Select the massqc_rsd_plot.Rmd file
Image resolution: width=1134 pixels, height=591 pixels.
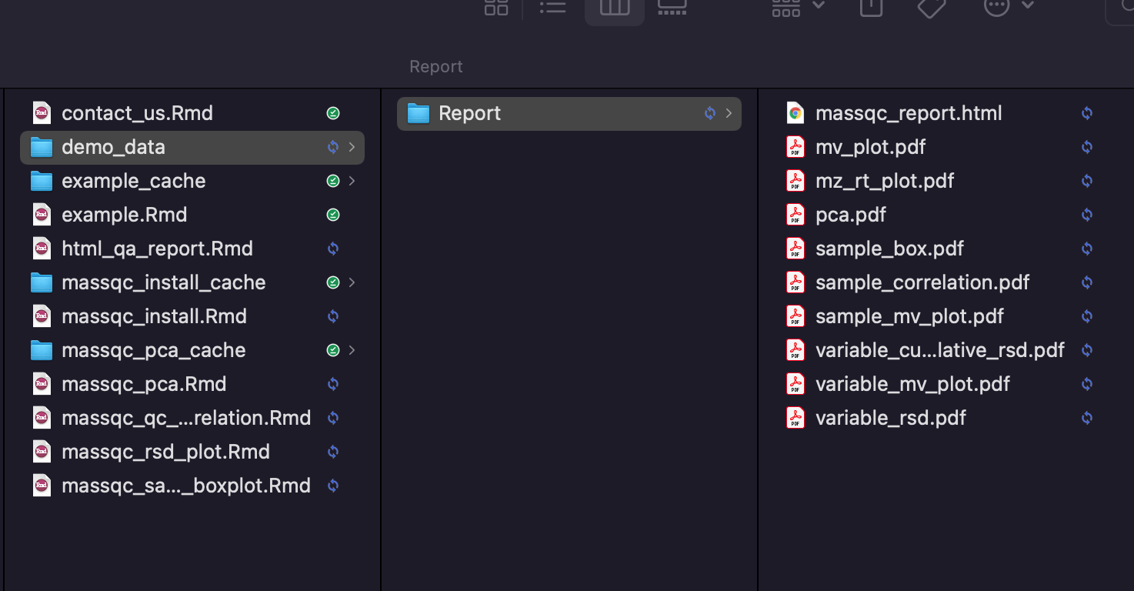coord(192,452)
